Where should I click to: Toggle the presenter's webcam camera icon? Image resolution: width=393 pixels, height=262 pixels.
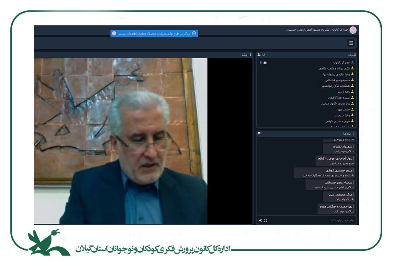[x=265, y=63]
